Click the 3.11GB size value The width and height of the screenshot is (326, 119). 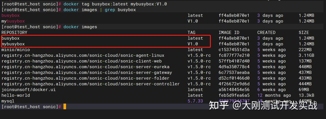306,55
